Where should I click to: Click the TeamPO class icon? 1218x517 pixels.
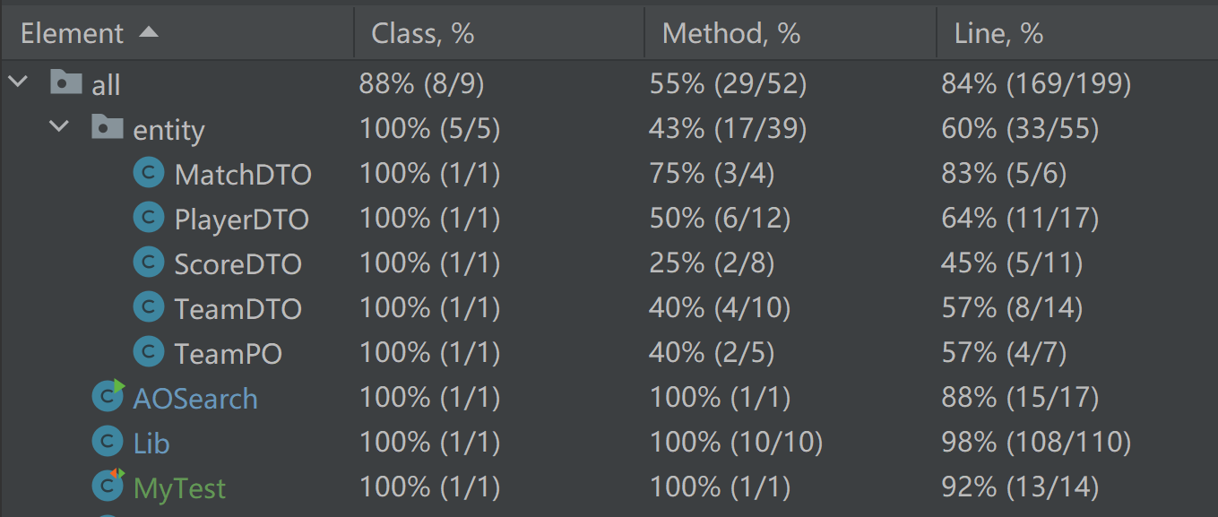point(148,352)
